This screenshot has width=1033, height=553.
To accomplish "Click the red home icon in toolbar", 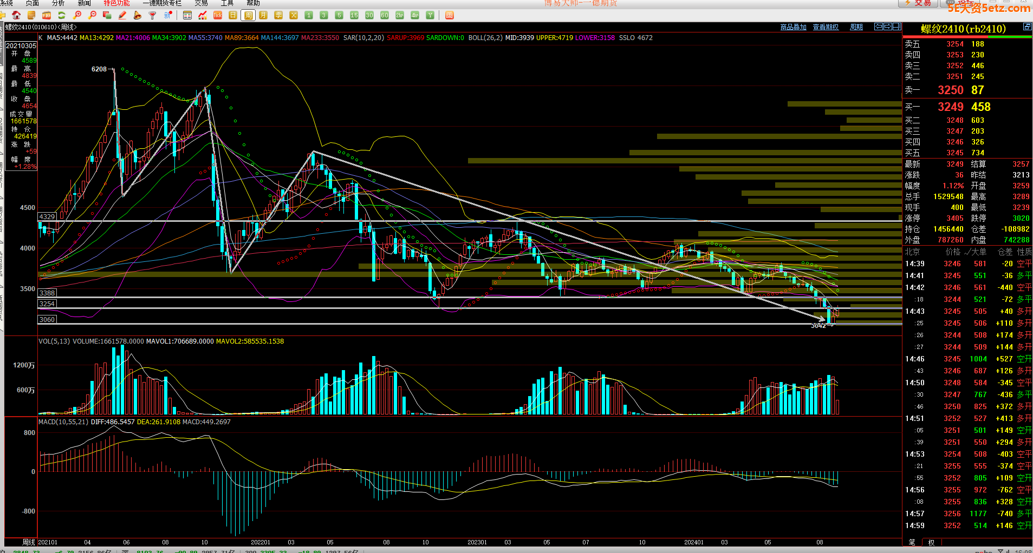I will point(16,15).
